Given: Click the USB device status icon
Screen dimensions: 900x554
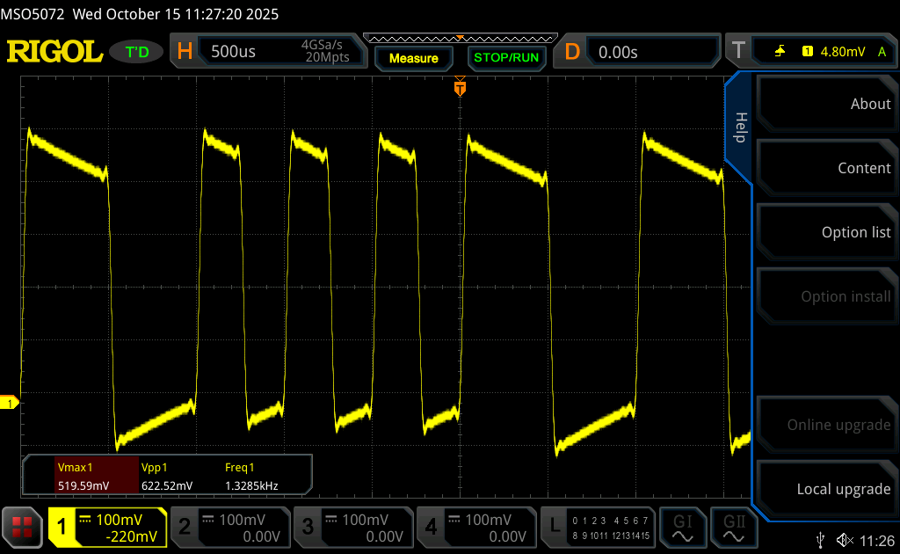Looking at the screenshot, I should [x=821, y=539].
